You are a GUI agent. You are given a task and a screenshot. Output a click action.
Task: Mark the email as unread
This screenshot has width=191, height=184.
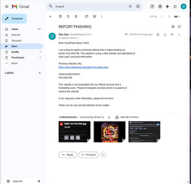click(x=87, y=16)
